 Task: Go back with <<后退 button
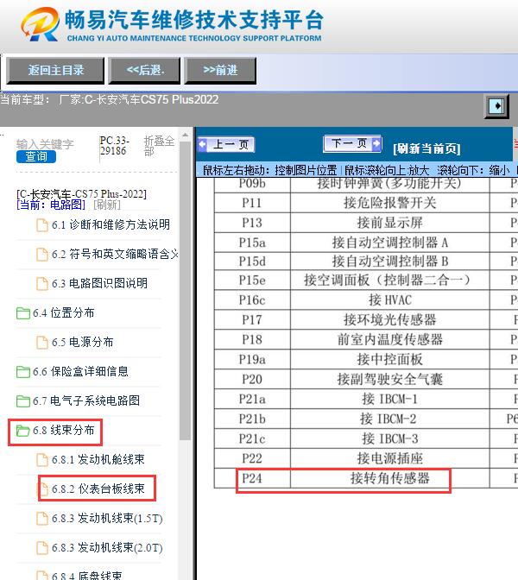[x=145, y=70]
